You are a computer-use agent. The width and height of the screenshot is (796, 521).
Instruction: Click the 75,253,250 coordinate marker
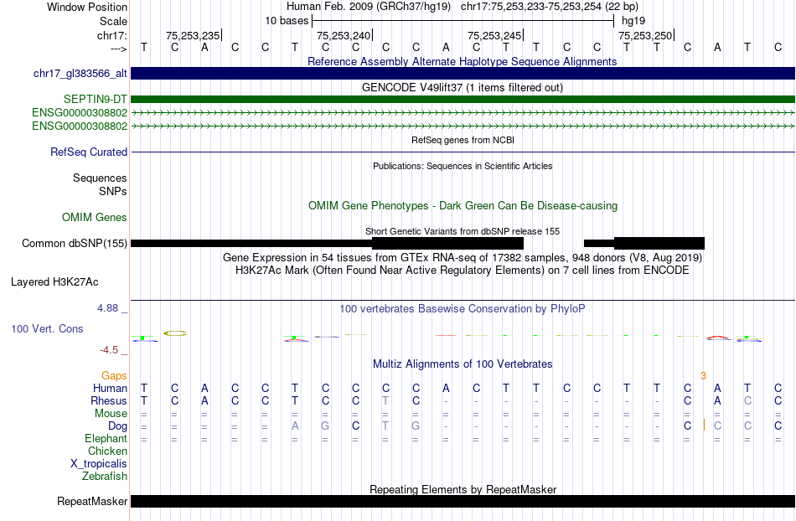(646, 35)
